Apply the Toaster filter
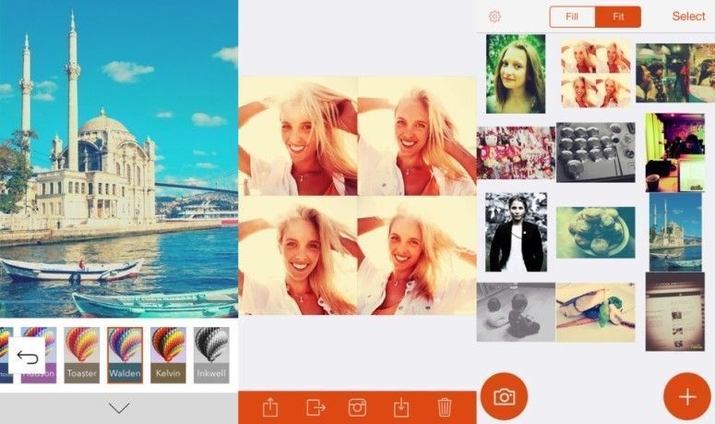The width and height of the screenshot is (715, 424). pyautogui.click(x=81, y=355)
